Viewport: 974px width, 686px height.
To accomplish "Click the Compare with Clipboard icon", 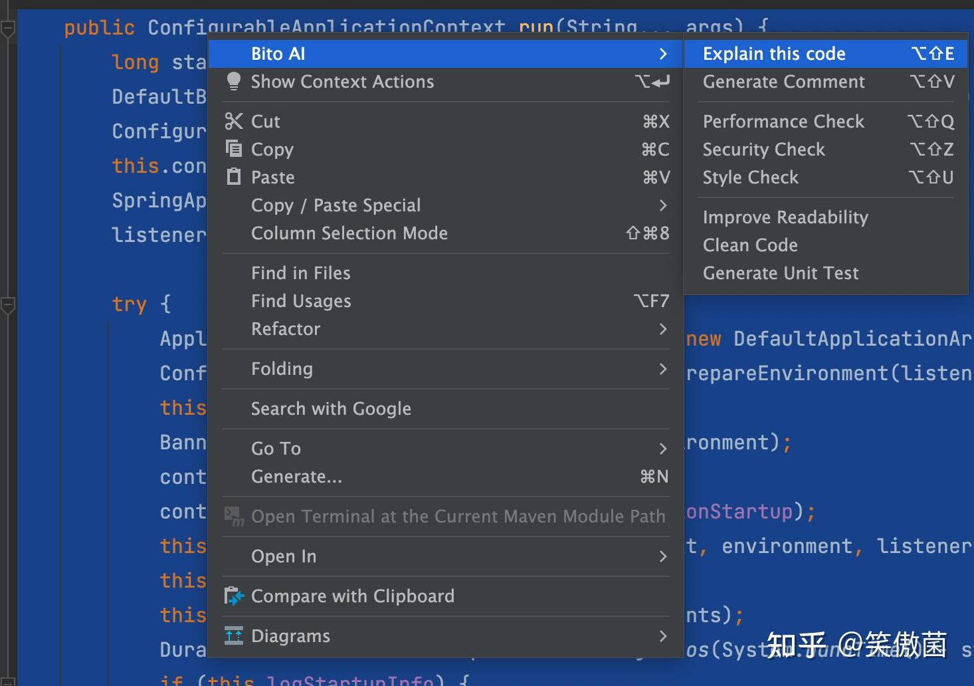I will click(x=234, y=596).
